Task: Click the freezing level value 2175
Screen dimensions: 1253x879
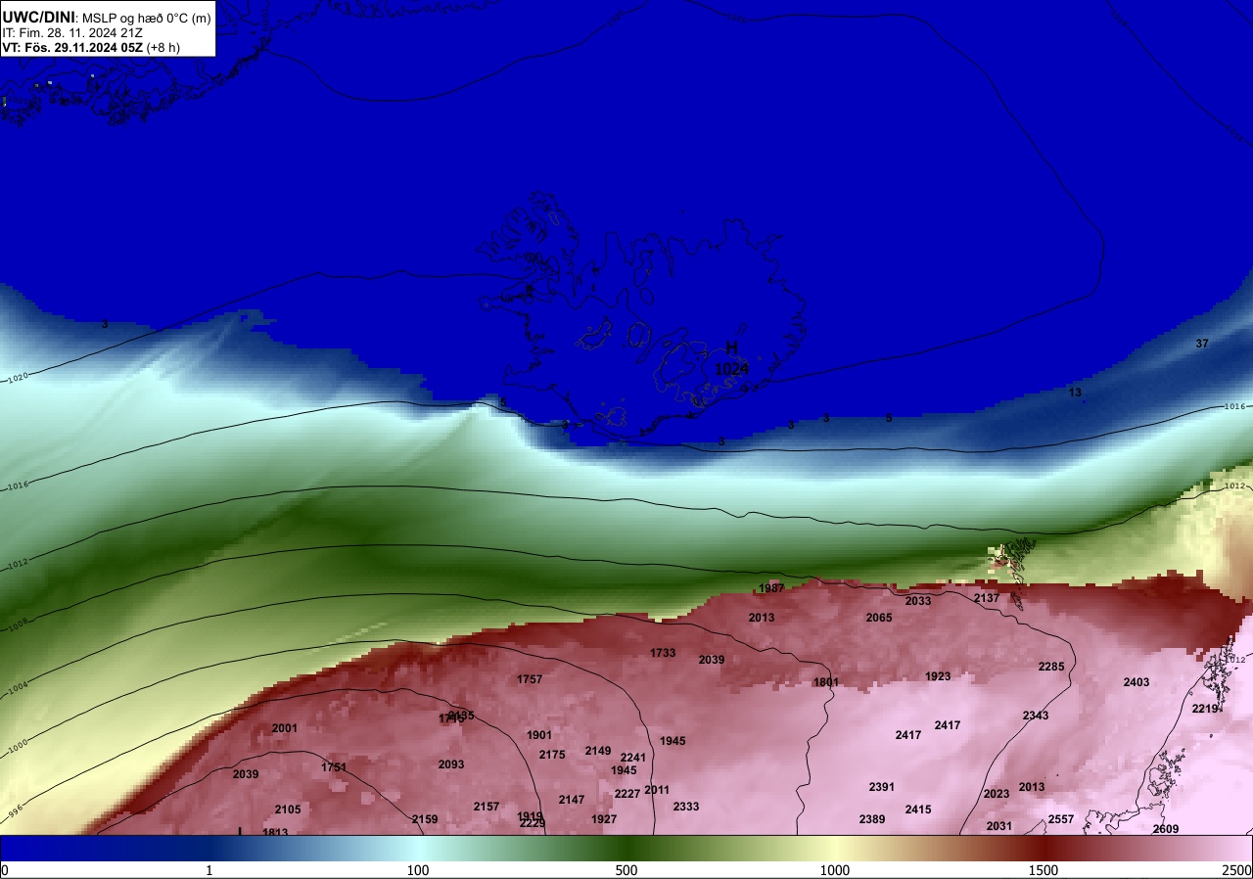Action: 552,755
